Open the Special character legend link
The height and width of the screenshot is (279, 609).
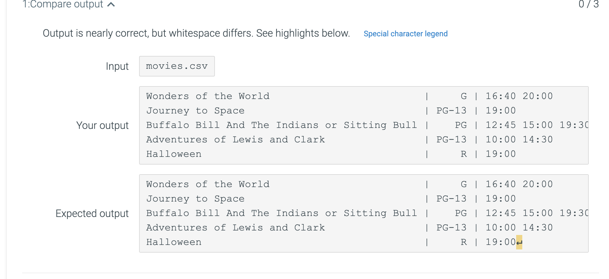405,34
